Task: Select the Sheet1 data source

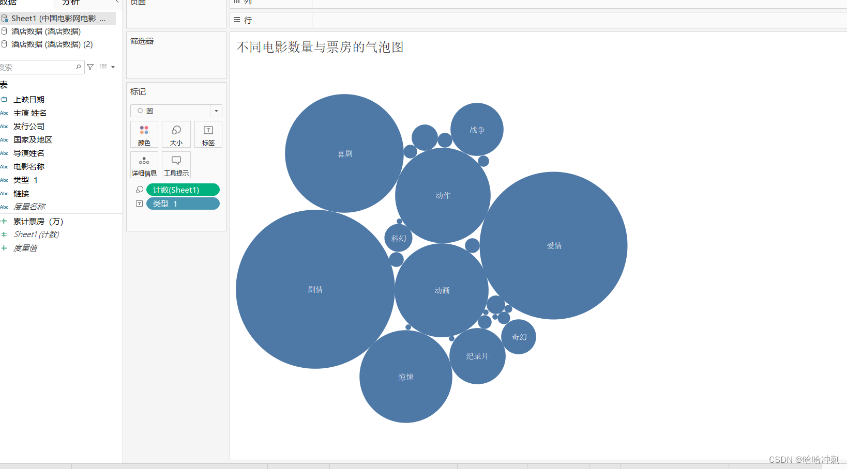Action: tap(58, 19)
